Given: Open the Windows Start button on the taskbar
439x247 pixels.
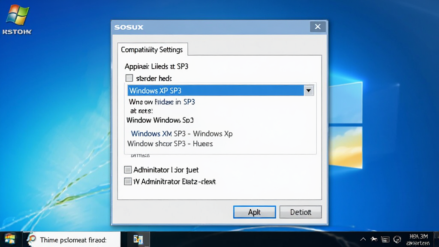Looking at the screenshot, I should coord(10,239).
